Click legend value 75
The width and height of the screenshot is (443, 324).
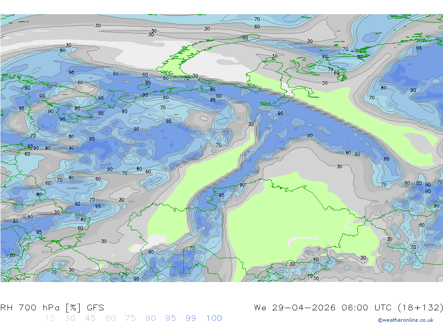(130, 318)
